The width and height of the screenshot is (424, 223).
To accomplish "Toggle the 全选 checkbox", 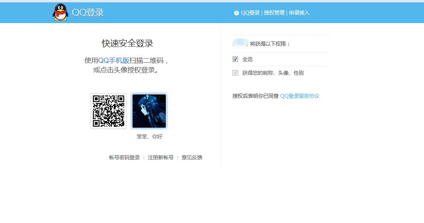I will (x=235, y=59).
